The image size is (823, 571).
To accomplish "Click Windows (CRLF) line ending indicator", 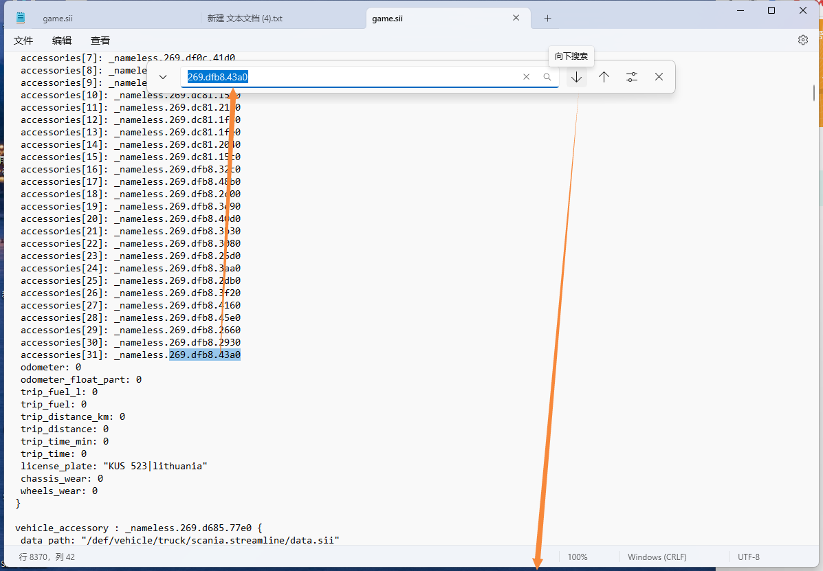I will (x=657, y=557).
